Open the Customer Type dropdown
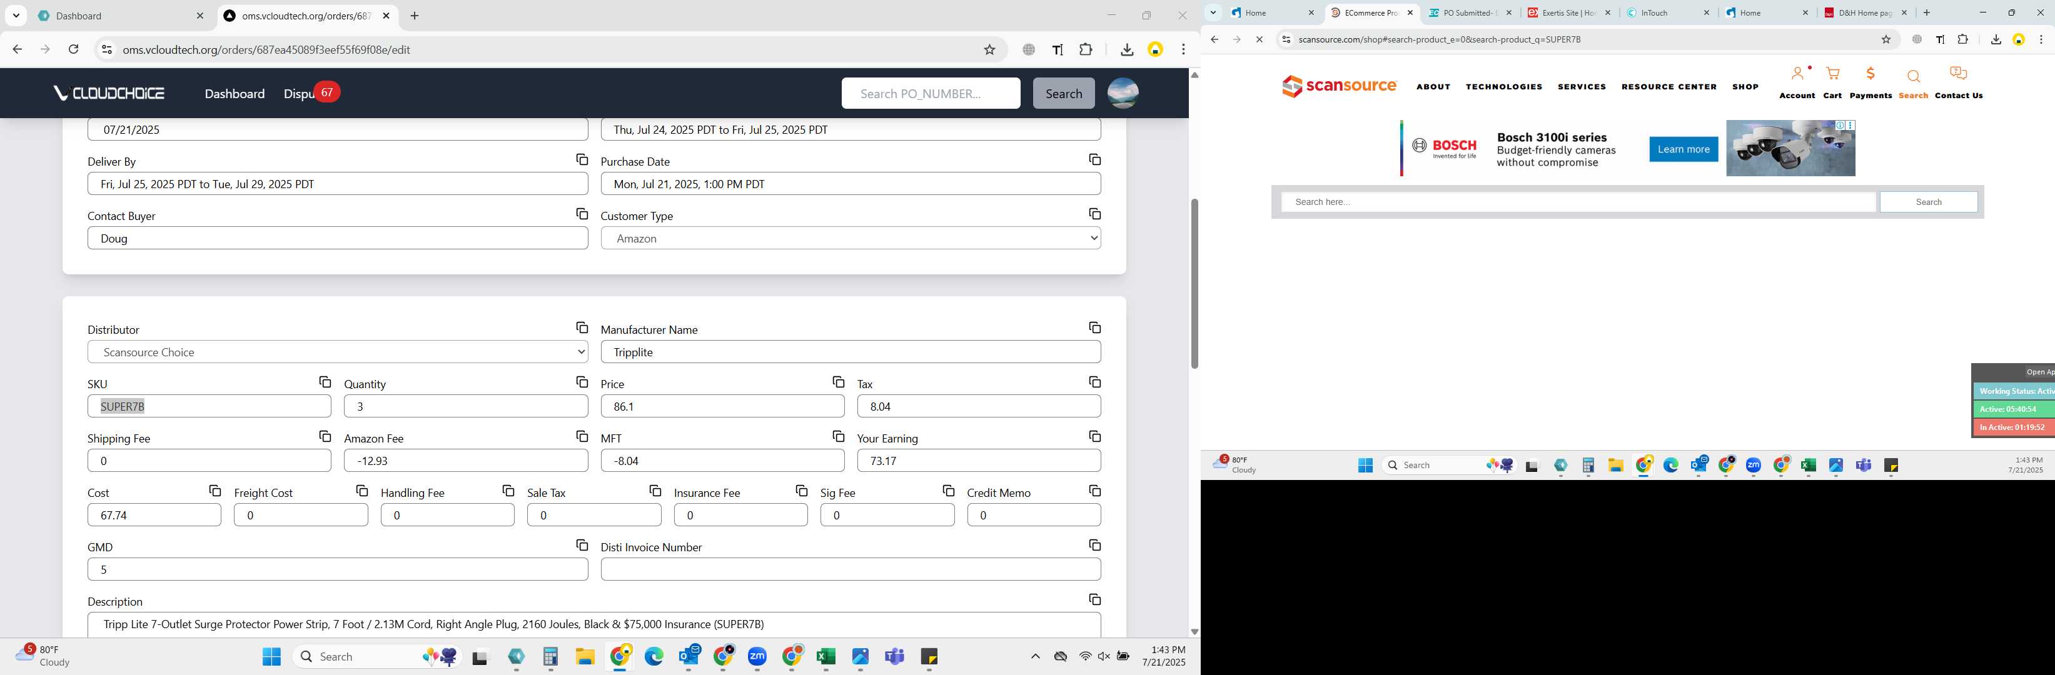The image size is (2055, 675). pos(851,238)
